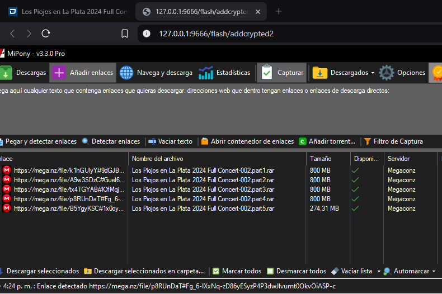This screenshot has height=294, width=442.
Task: Close the 127.0.0.1:9666 browser tab
Action: [x=257, y=12]
